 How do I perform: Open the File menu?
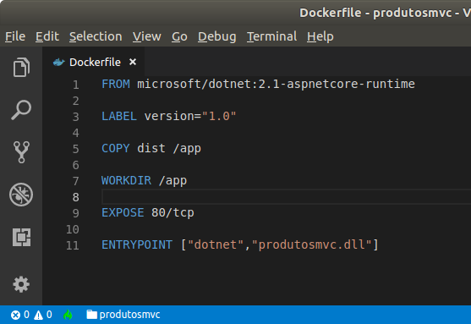(15, 36)
